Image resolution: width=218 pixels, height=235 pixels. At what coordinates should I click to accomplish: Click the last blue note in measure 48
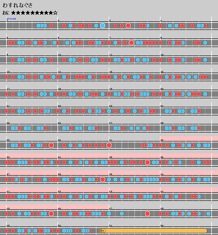tap(208, 214)
